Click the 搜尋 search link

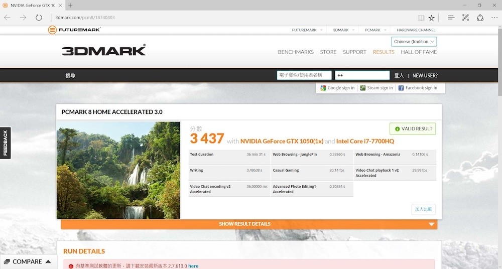70,76
